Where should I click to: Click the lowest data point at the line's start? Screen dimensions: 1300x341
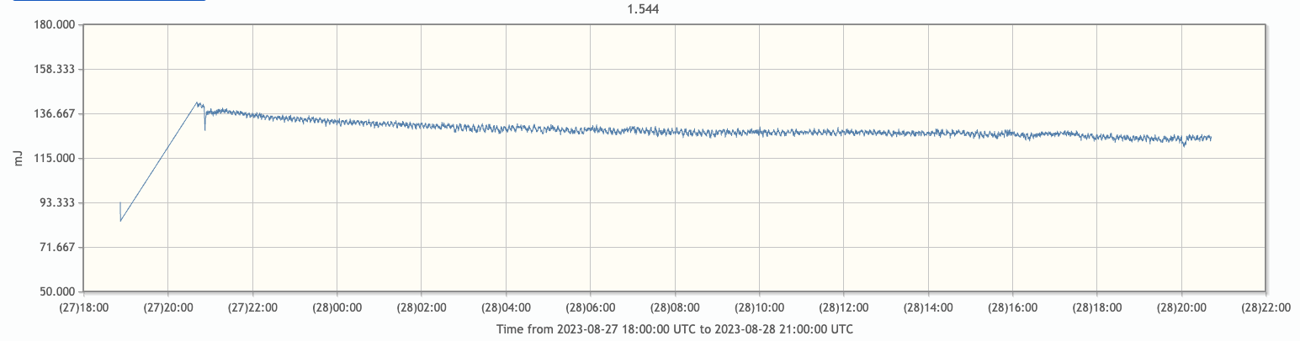point(121,221)
